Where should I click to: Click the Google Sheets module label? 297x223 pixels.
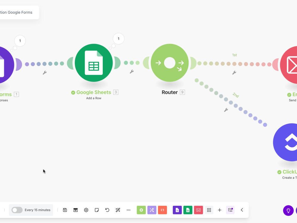94,92
